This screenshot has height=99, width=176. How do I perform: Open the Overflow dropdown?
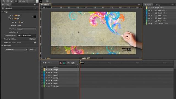coord(26,29)
